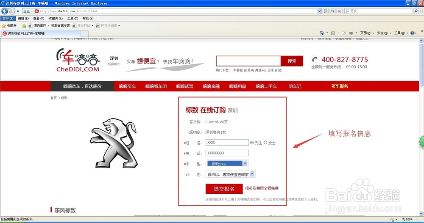
Task: Open the 嘀嘀金融 nav item
Action: click(x=211, y=86)
